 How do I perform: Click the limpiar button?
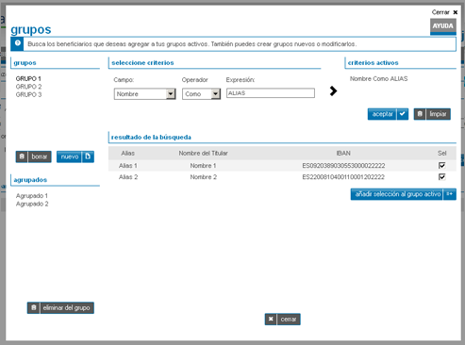[x=432, y=114]
